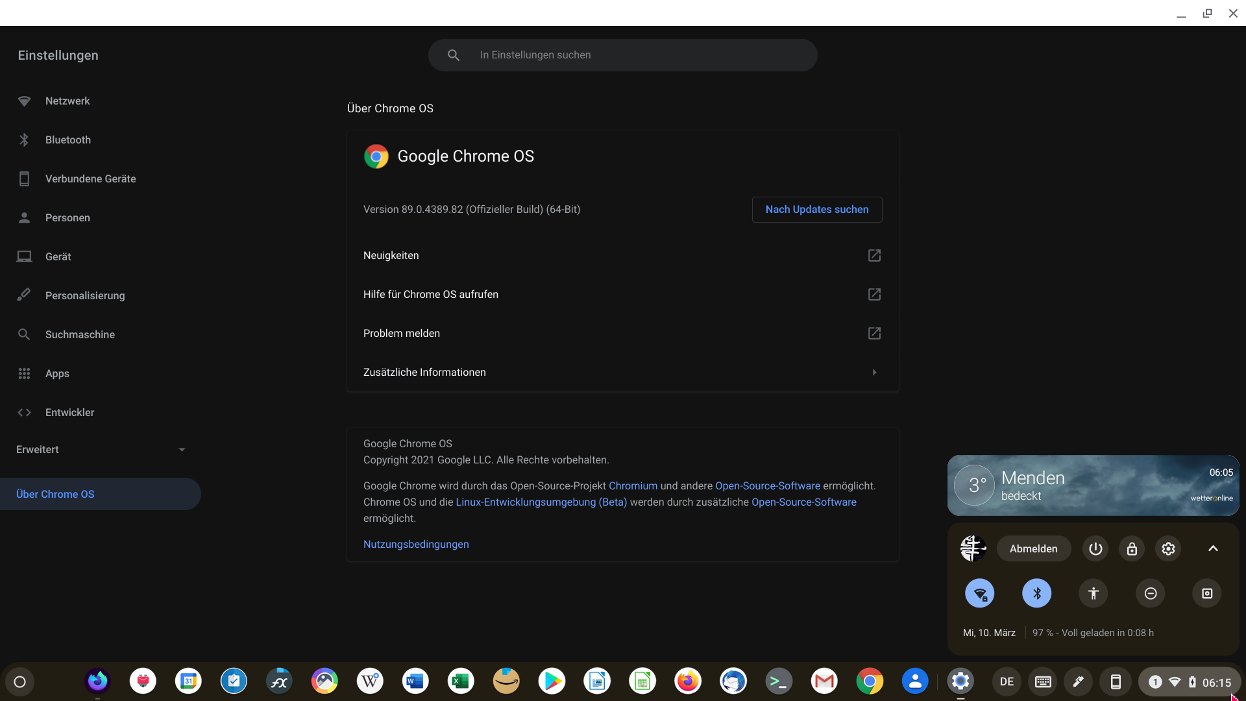
Task: Open Netzwerk settings in sidebar
Action: (x=101, y=101)
